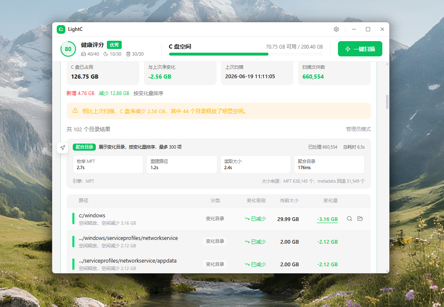This screenshot has height=307, width=444.
Task: Click the scrollbar up arrow
Action: click(387, 64)
